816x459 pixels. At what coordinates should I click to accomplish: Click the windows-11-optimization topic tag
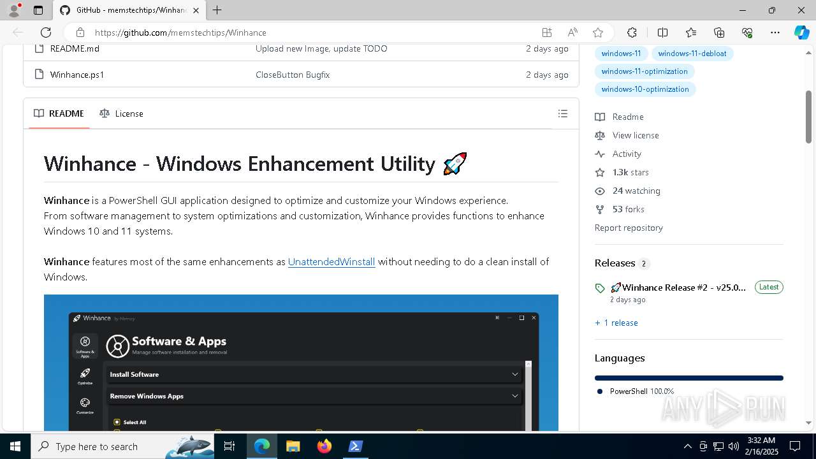[x=645, y=71]
